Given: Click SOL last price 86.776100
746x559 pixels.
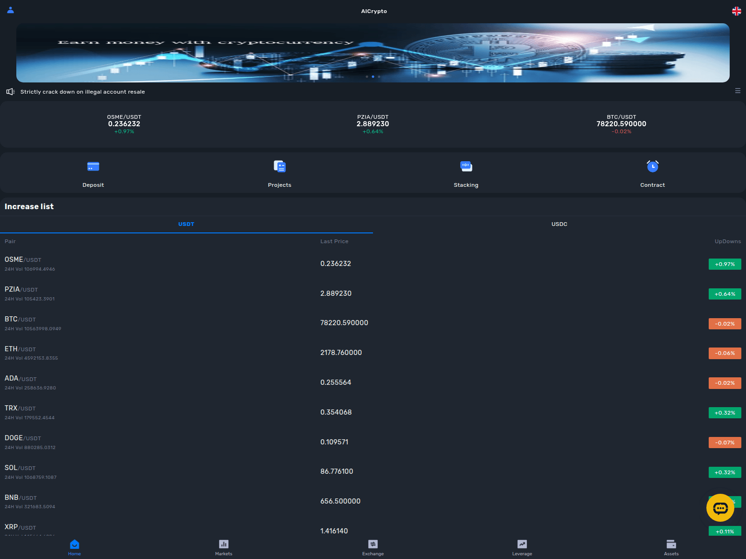Looking at the screenshot, I should click(337, 471).
